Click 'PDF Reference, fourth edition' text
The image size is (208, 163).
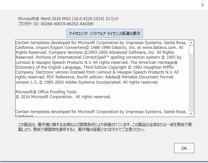click(x=75, y=77)
